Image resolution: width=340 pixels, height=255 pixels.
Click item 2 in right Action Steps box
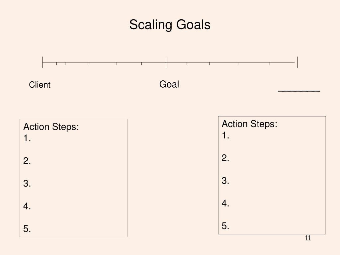point(225,158)
